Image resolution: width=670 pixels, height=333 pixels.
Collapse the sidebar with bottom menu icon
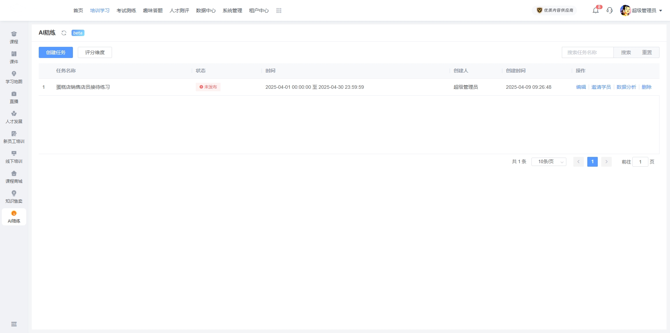(14, 324)
